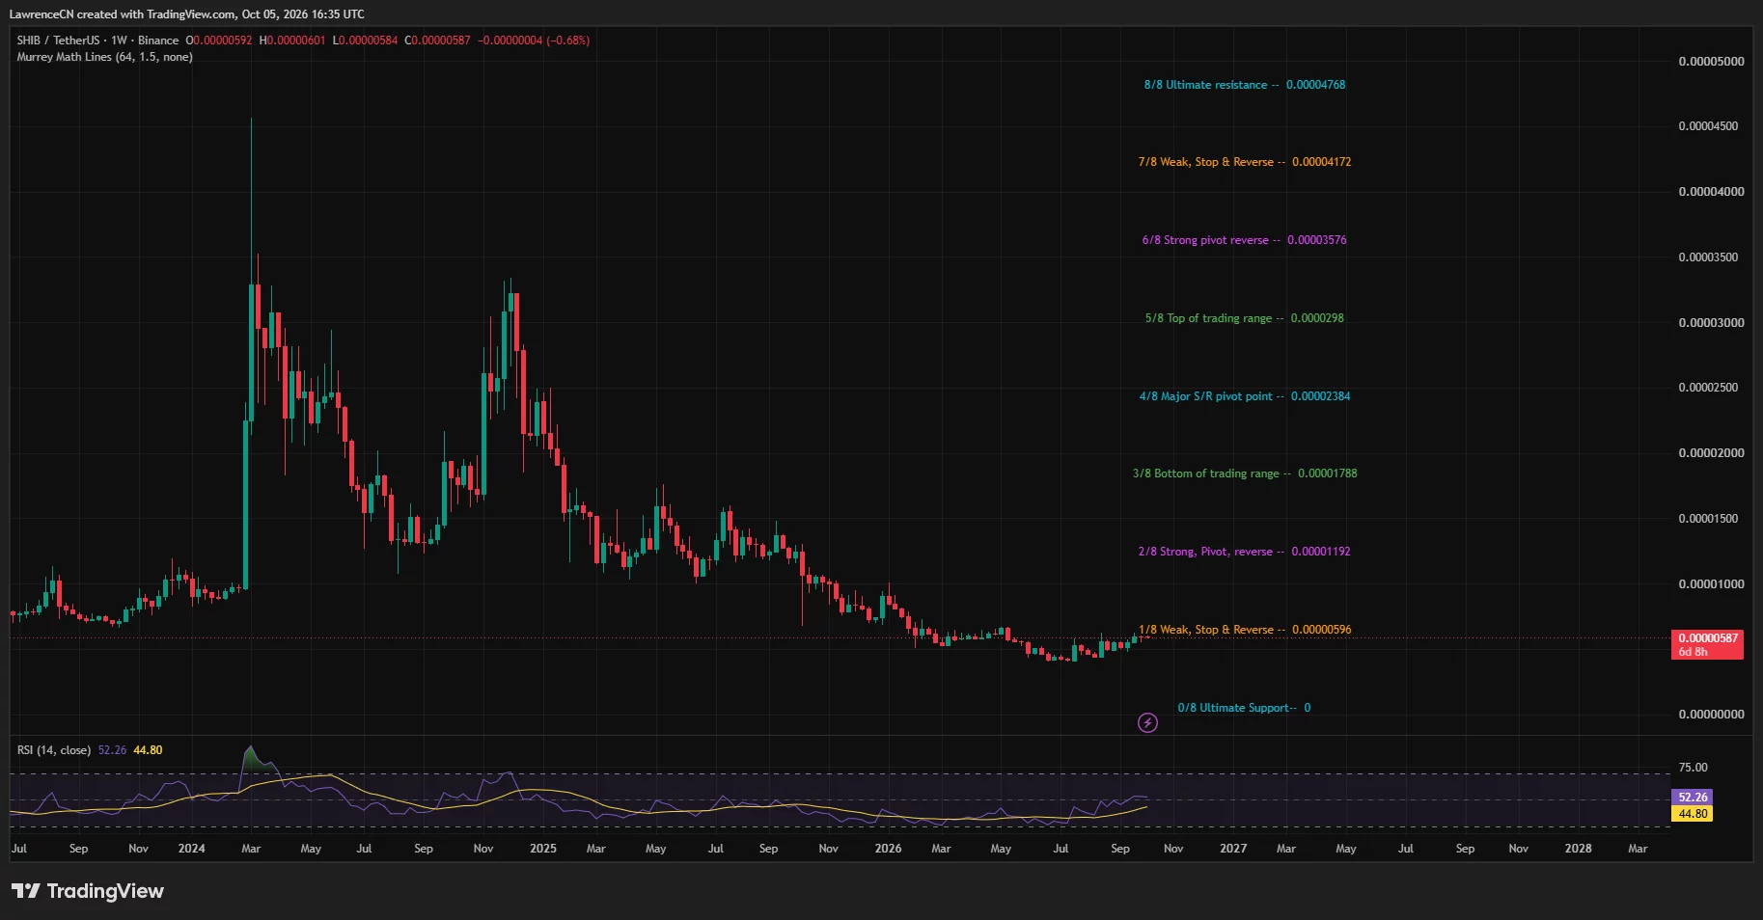Click the header text 'LawrenceCN created with TradingView.com'
Screen dimensions: 1763x920
(121, 14)
